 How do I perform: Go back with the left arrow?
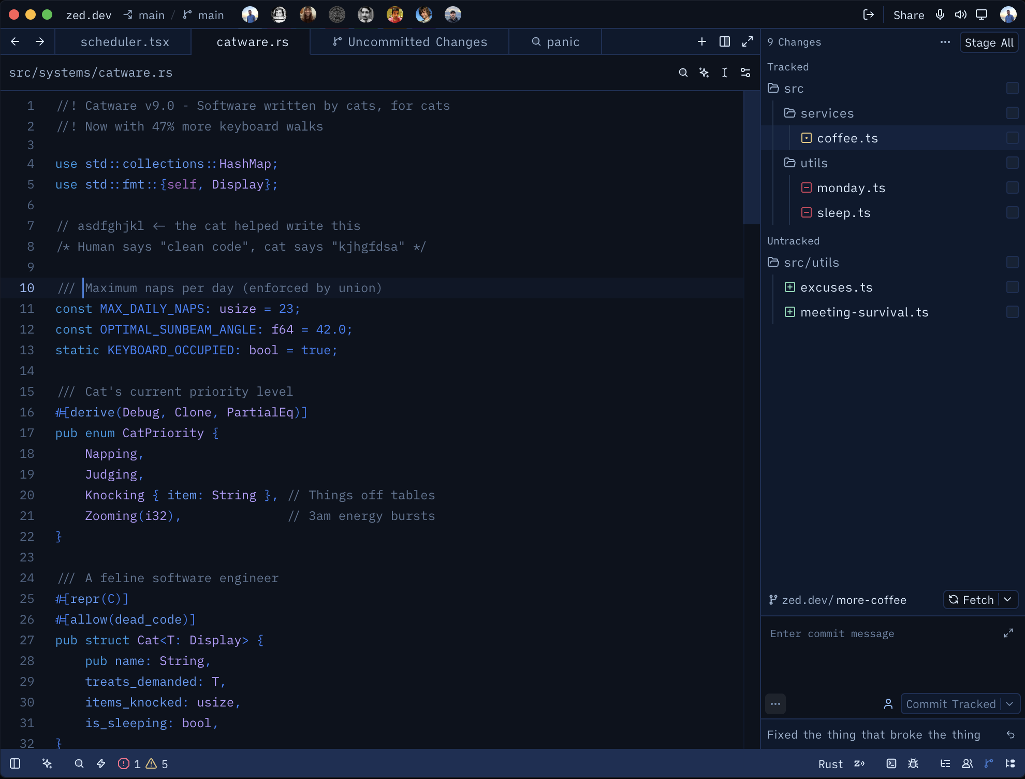pyautogui.click(x=15, y=41)
